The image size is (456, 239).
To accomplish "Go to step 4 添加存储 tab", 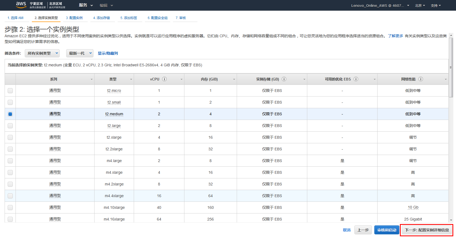I will 102,18.
